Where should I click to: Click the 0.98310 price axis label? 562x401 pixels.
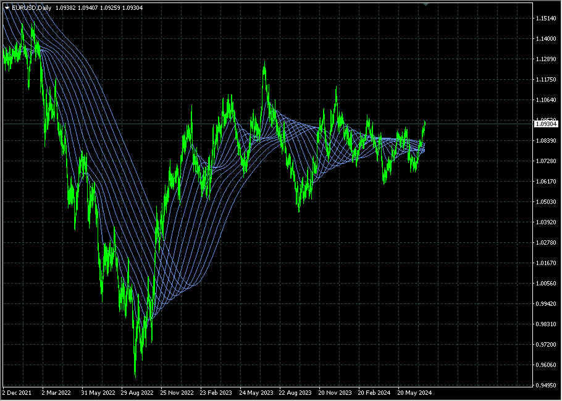(546, 324)
